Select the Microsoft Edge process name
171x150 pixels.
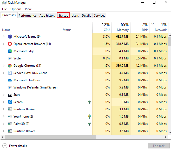pos(24,51)
